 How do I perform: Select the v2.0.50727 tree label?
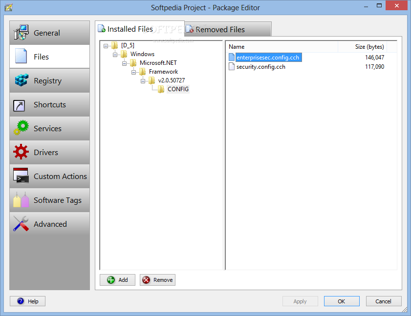pyautogui.click(x=172, y=80)
